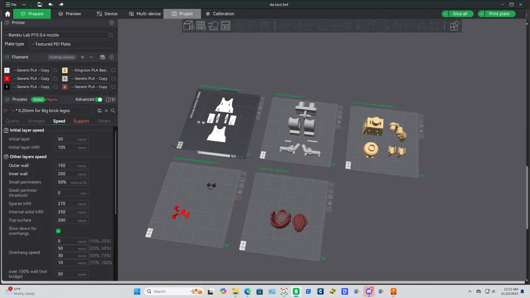Click the red filament 3 color swatch
The width and height of the screenshot is (530, 298).
pos(7,78)
